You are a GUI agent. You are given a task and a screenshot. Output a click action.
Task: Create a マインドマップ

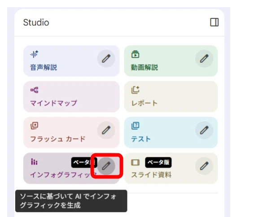[71, 96]
